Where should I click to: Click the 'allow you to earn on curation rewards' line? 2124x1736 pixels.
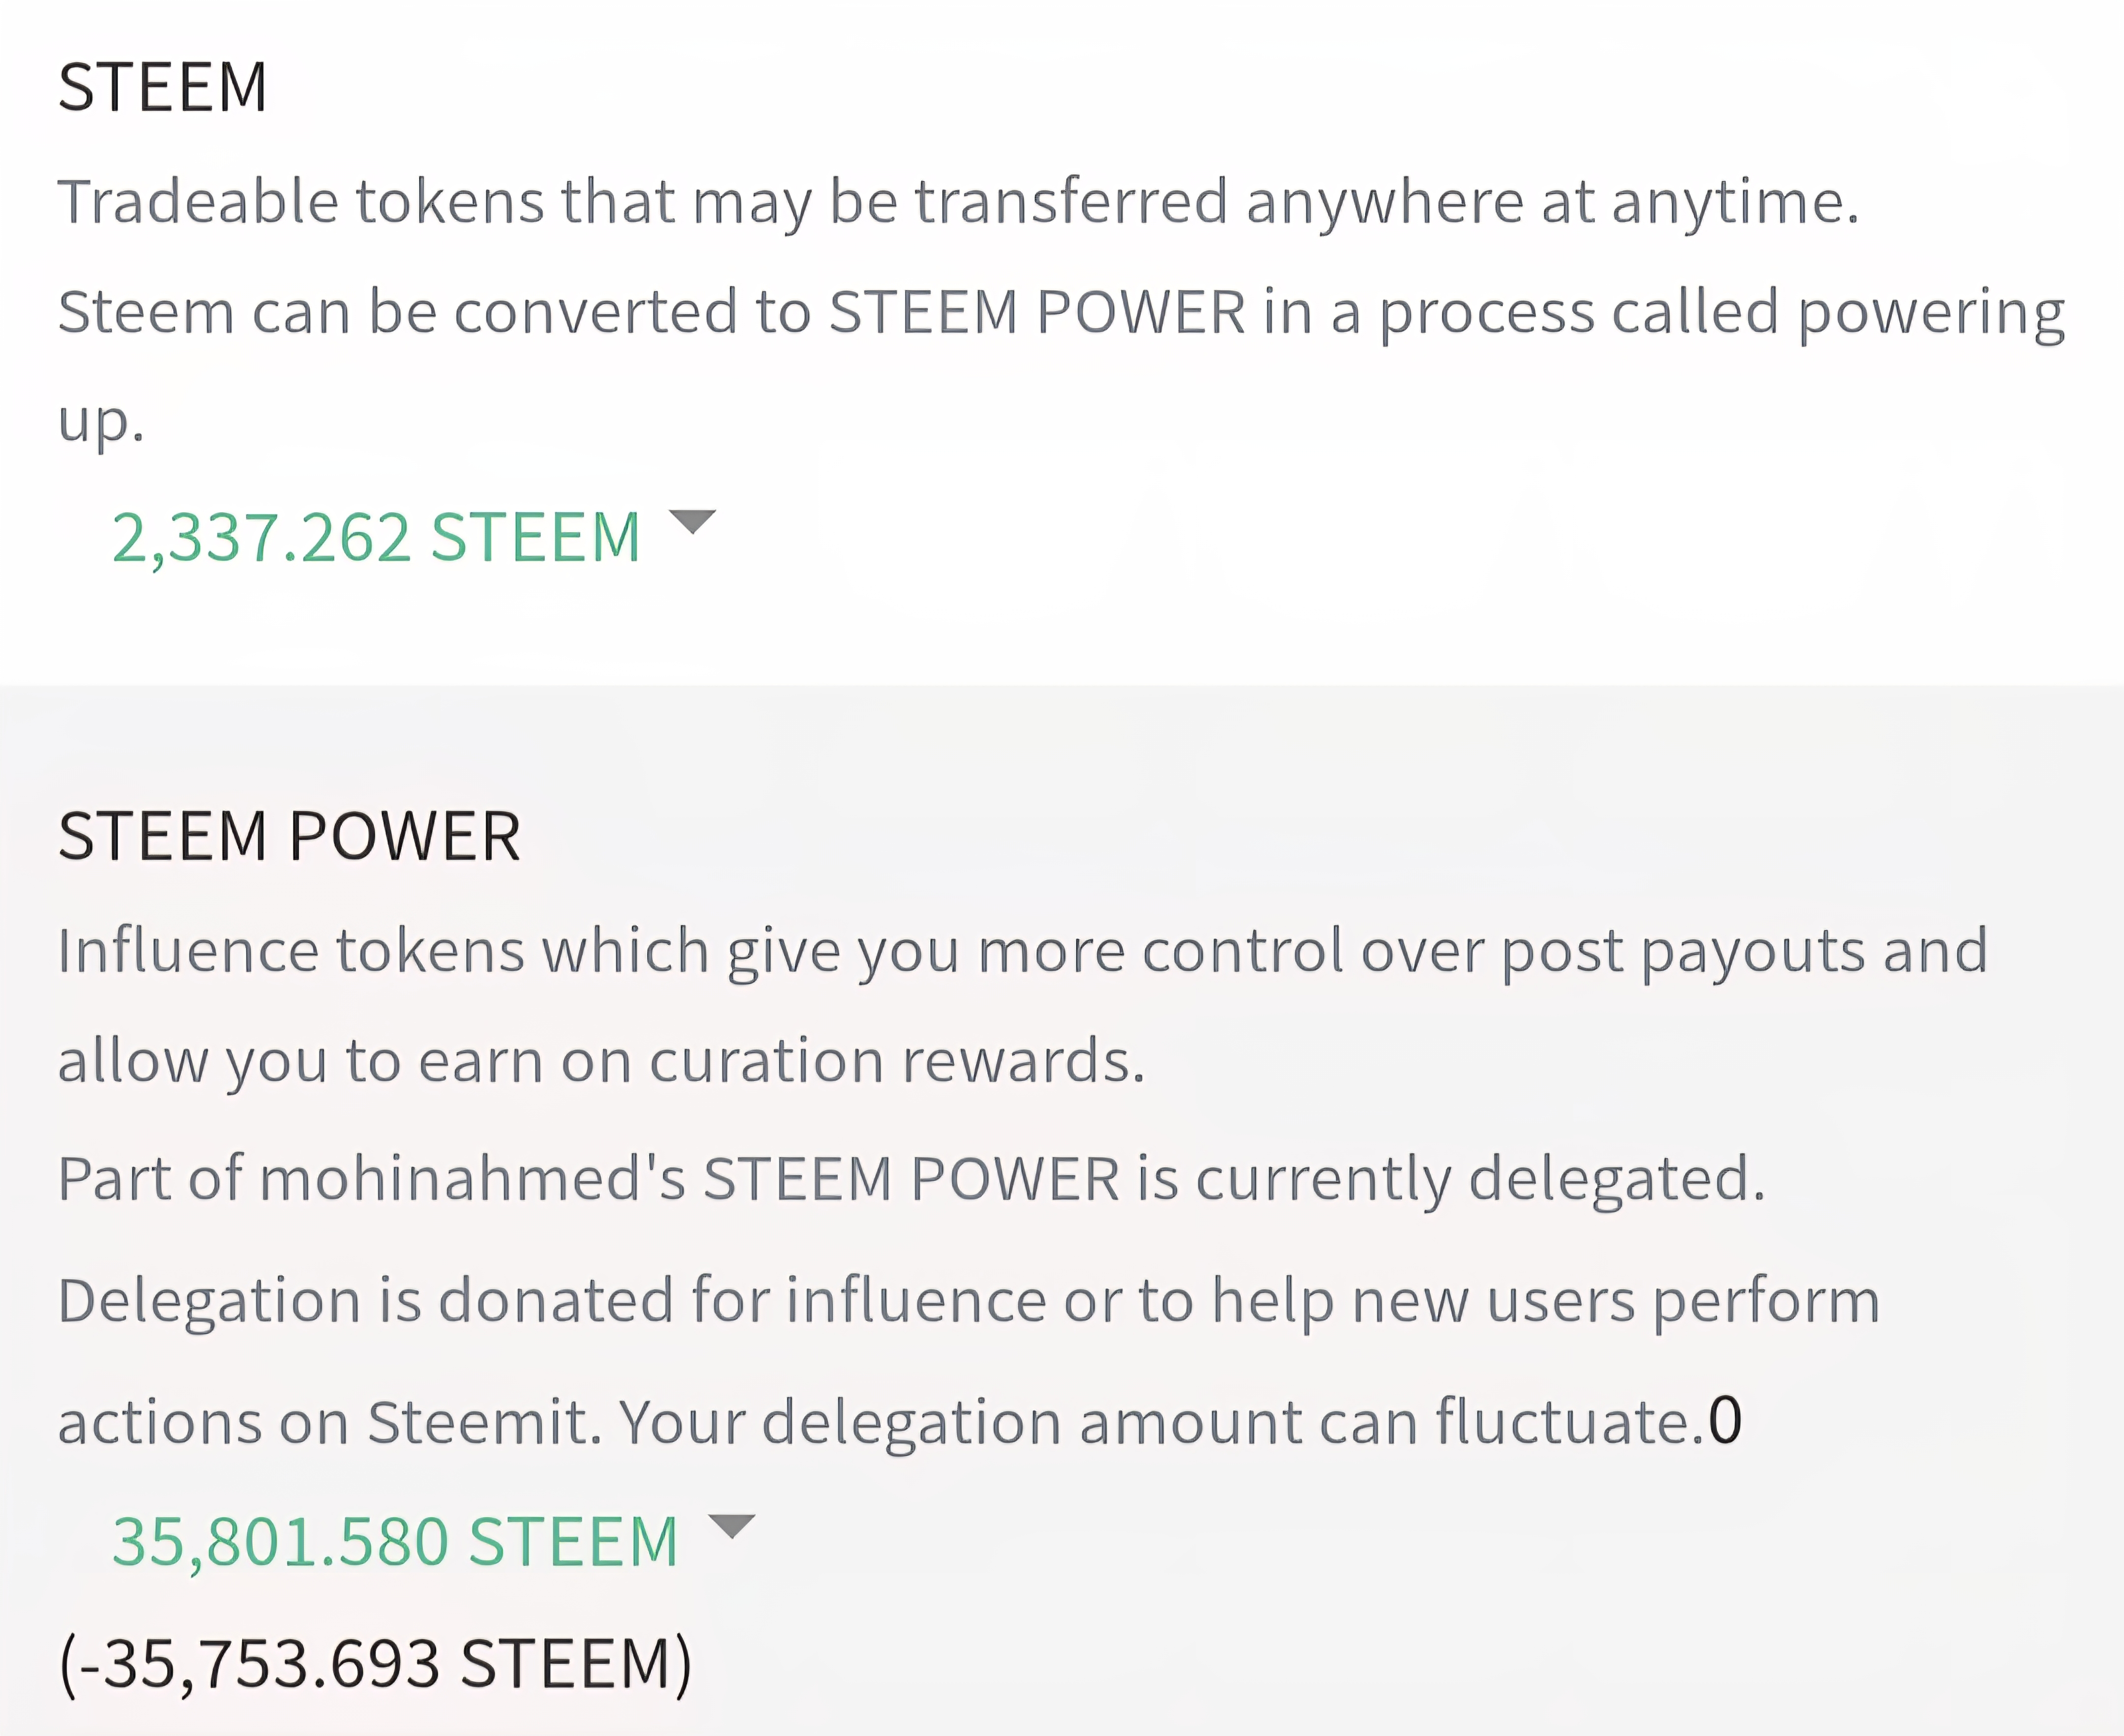pos(601,1061)
